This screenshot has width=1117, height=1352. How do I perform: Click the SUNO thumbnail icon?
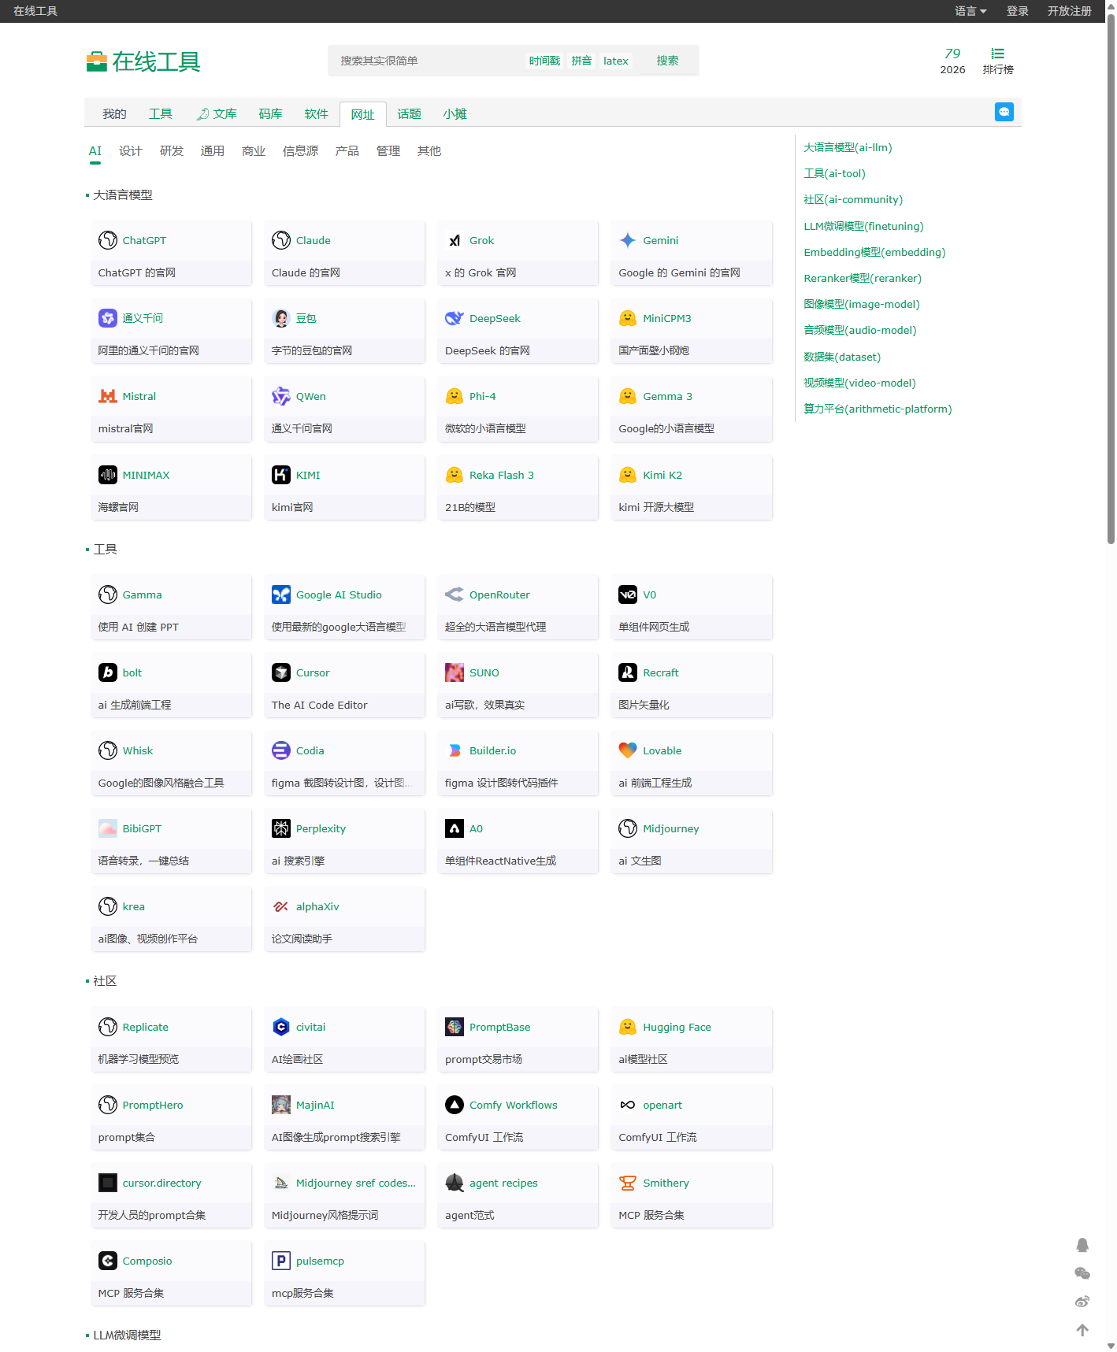point(455,672)
